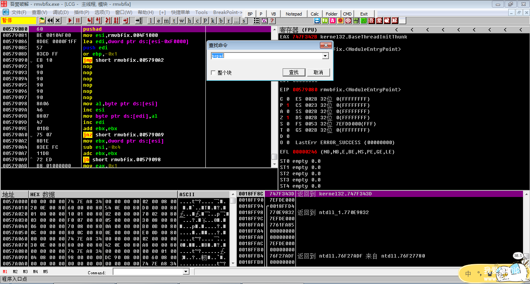Click the red question mark help icon
Screen dimensions: 530x284
pos(272,21)
